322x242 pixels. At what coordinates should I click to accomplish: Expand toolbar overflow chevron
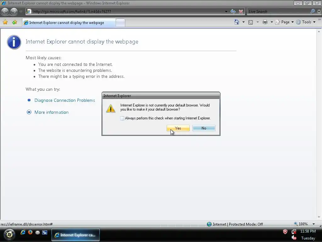(319, 19)
